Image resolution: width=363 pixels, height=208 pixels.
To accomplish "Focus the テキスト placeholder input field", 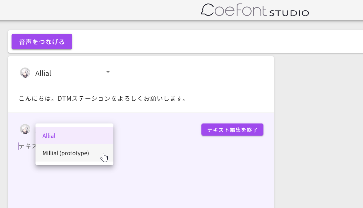I will click(x=27, y=146).
